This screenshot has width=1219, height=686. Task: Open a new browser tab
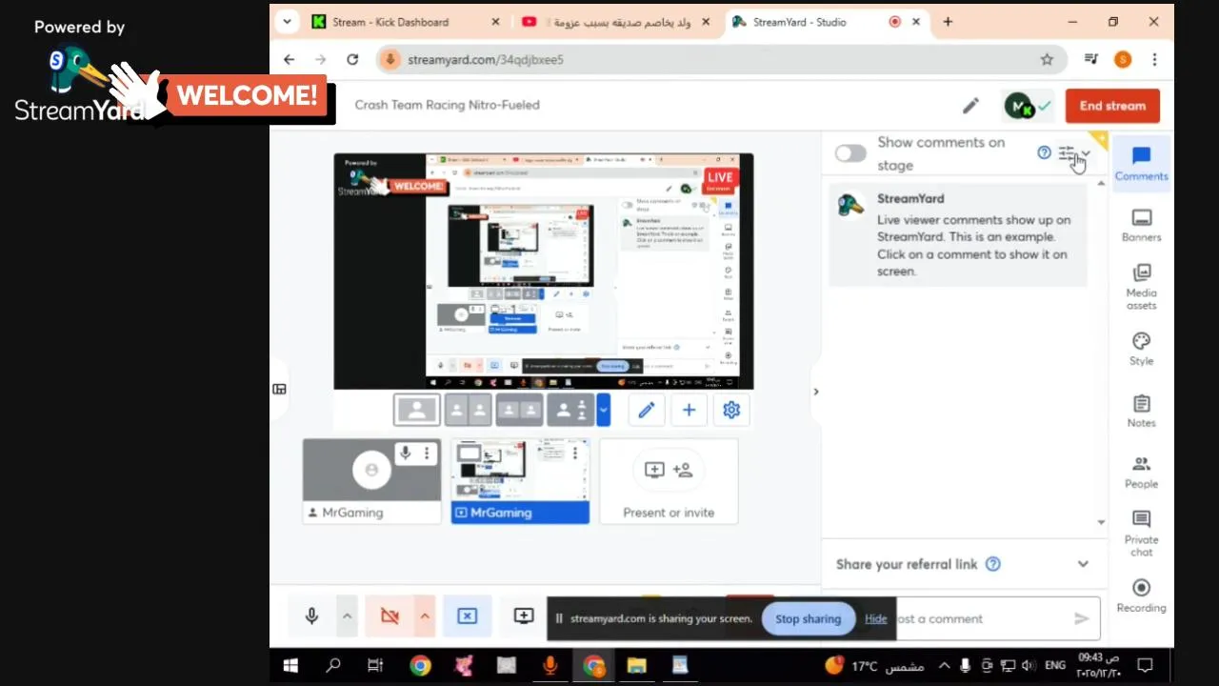[948, 22]
